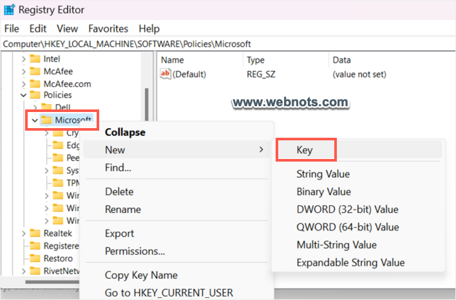Open the Favorites menu
This screenshot has height=300, width=456.
(108, 29)
